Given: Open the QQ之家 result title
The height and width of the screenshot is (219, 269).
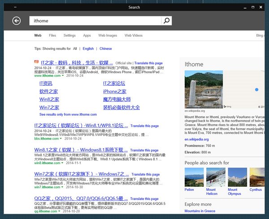Looking at the screenshot, I should (x=81, y=198).
